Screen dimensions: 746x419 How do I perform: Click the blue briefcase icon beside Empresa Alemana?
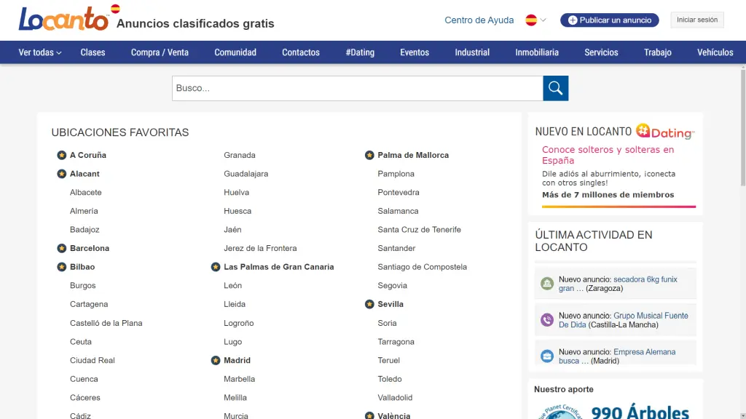click(x=547, y=356)
